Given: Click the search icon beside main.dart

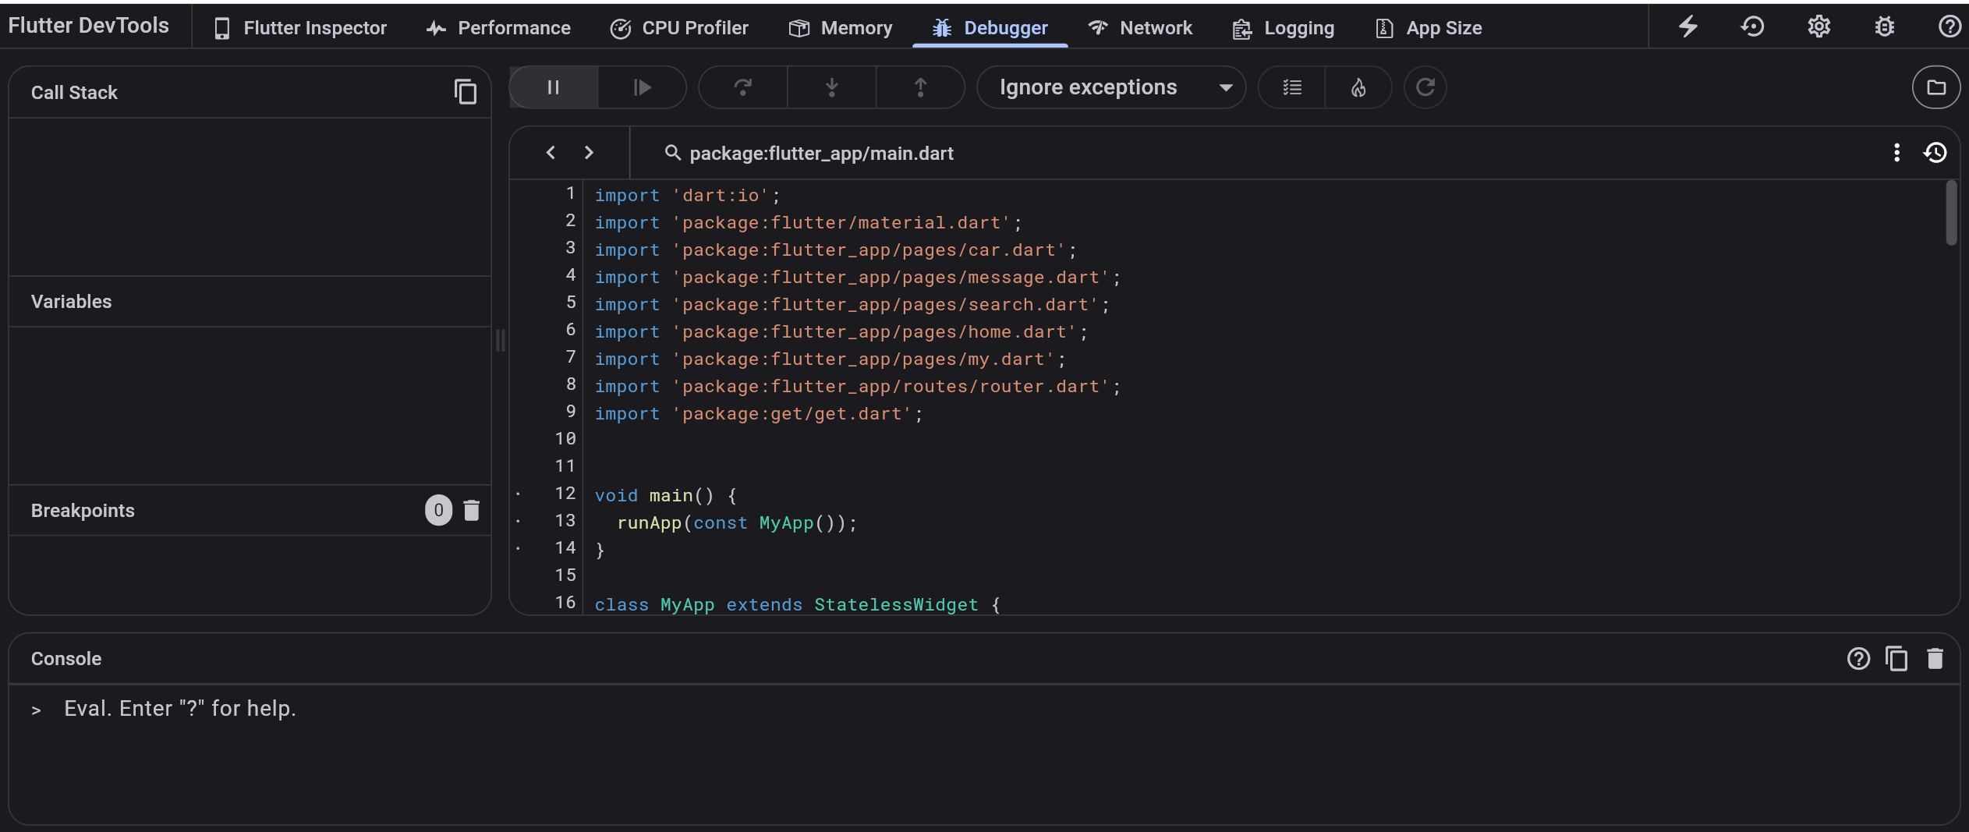Looking at the screenshot, I should point(672,153).
